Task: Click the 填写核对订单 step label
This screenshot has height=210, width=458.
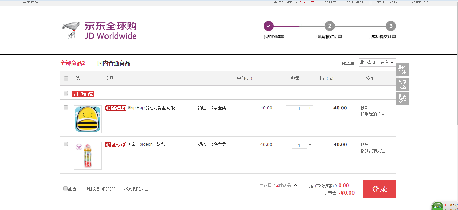Action: 330,37
